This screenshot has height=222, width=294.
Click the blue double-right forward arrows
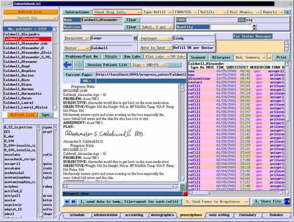pos(73,201)
